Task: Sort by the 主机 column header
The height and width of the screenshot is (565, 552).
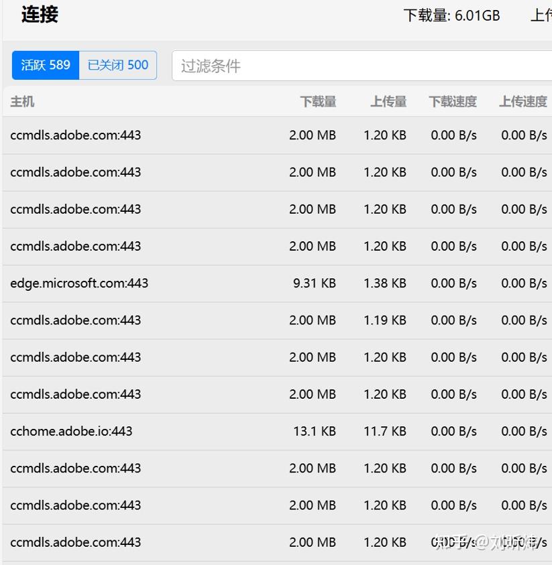Action: click(x=22, y=102)
